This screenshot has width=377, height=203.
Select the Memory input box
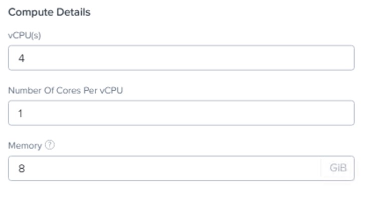coord(164,168)
